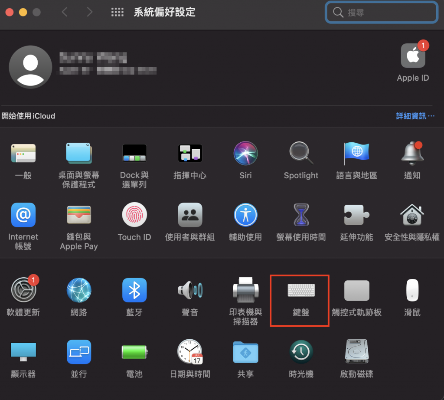
Task: Open 藍牙 (Bluetooth) preferences
Action: 134,290
